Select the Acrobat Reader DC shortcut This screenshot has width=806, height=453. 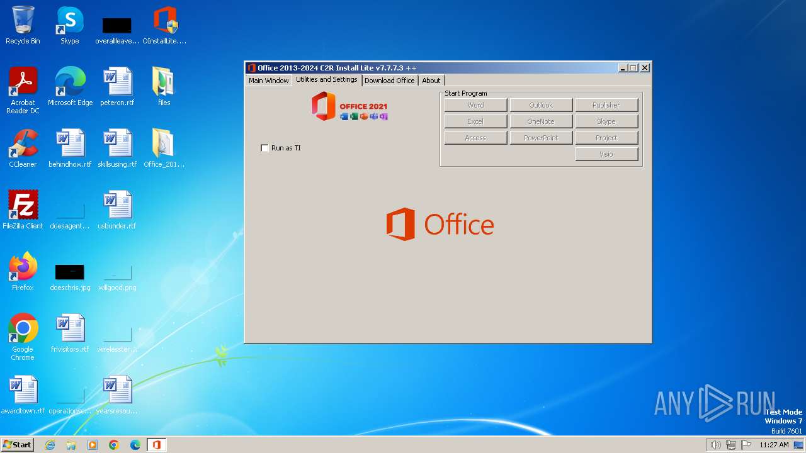coord(23,91)
